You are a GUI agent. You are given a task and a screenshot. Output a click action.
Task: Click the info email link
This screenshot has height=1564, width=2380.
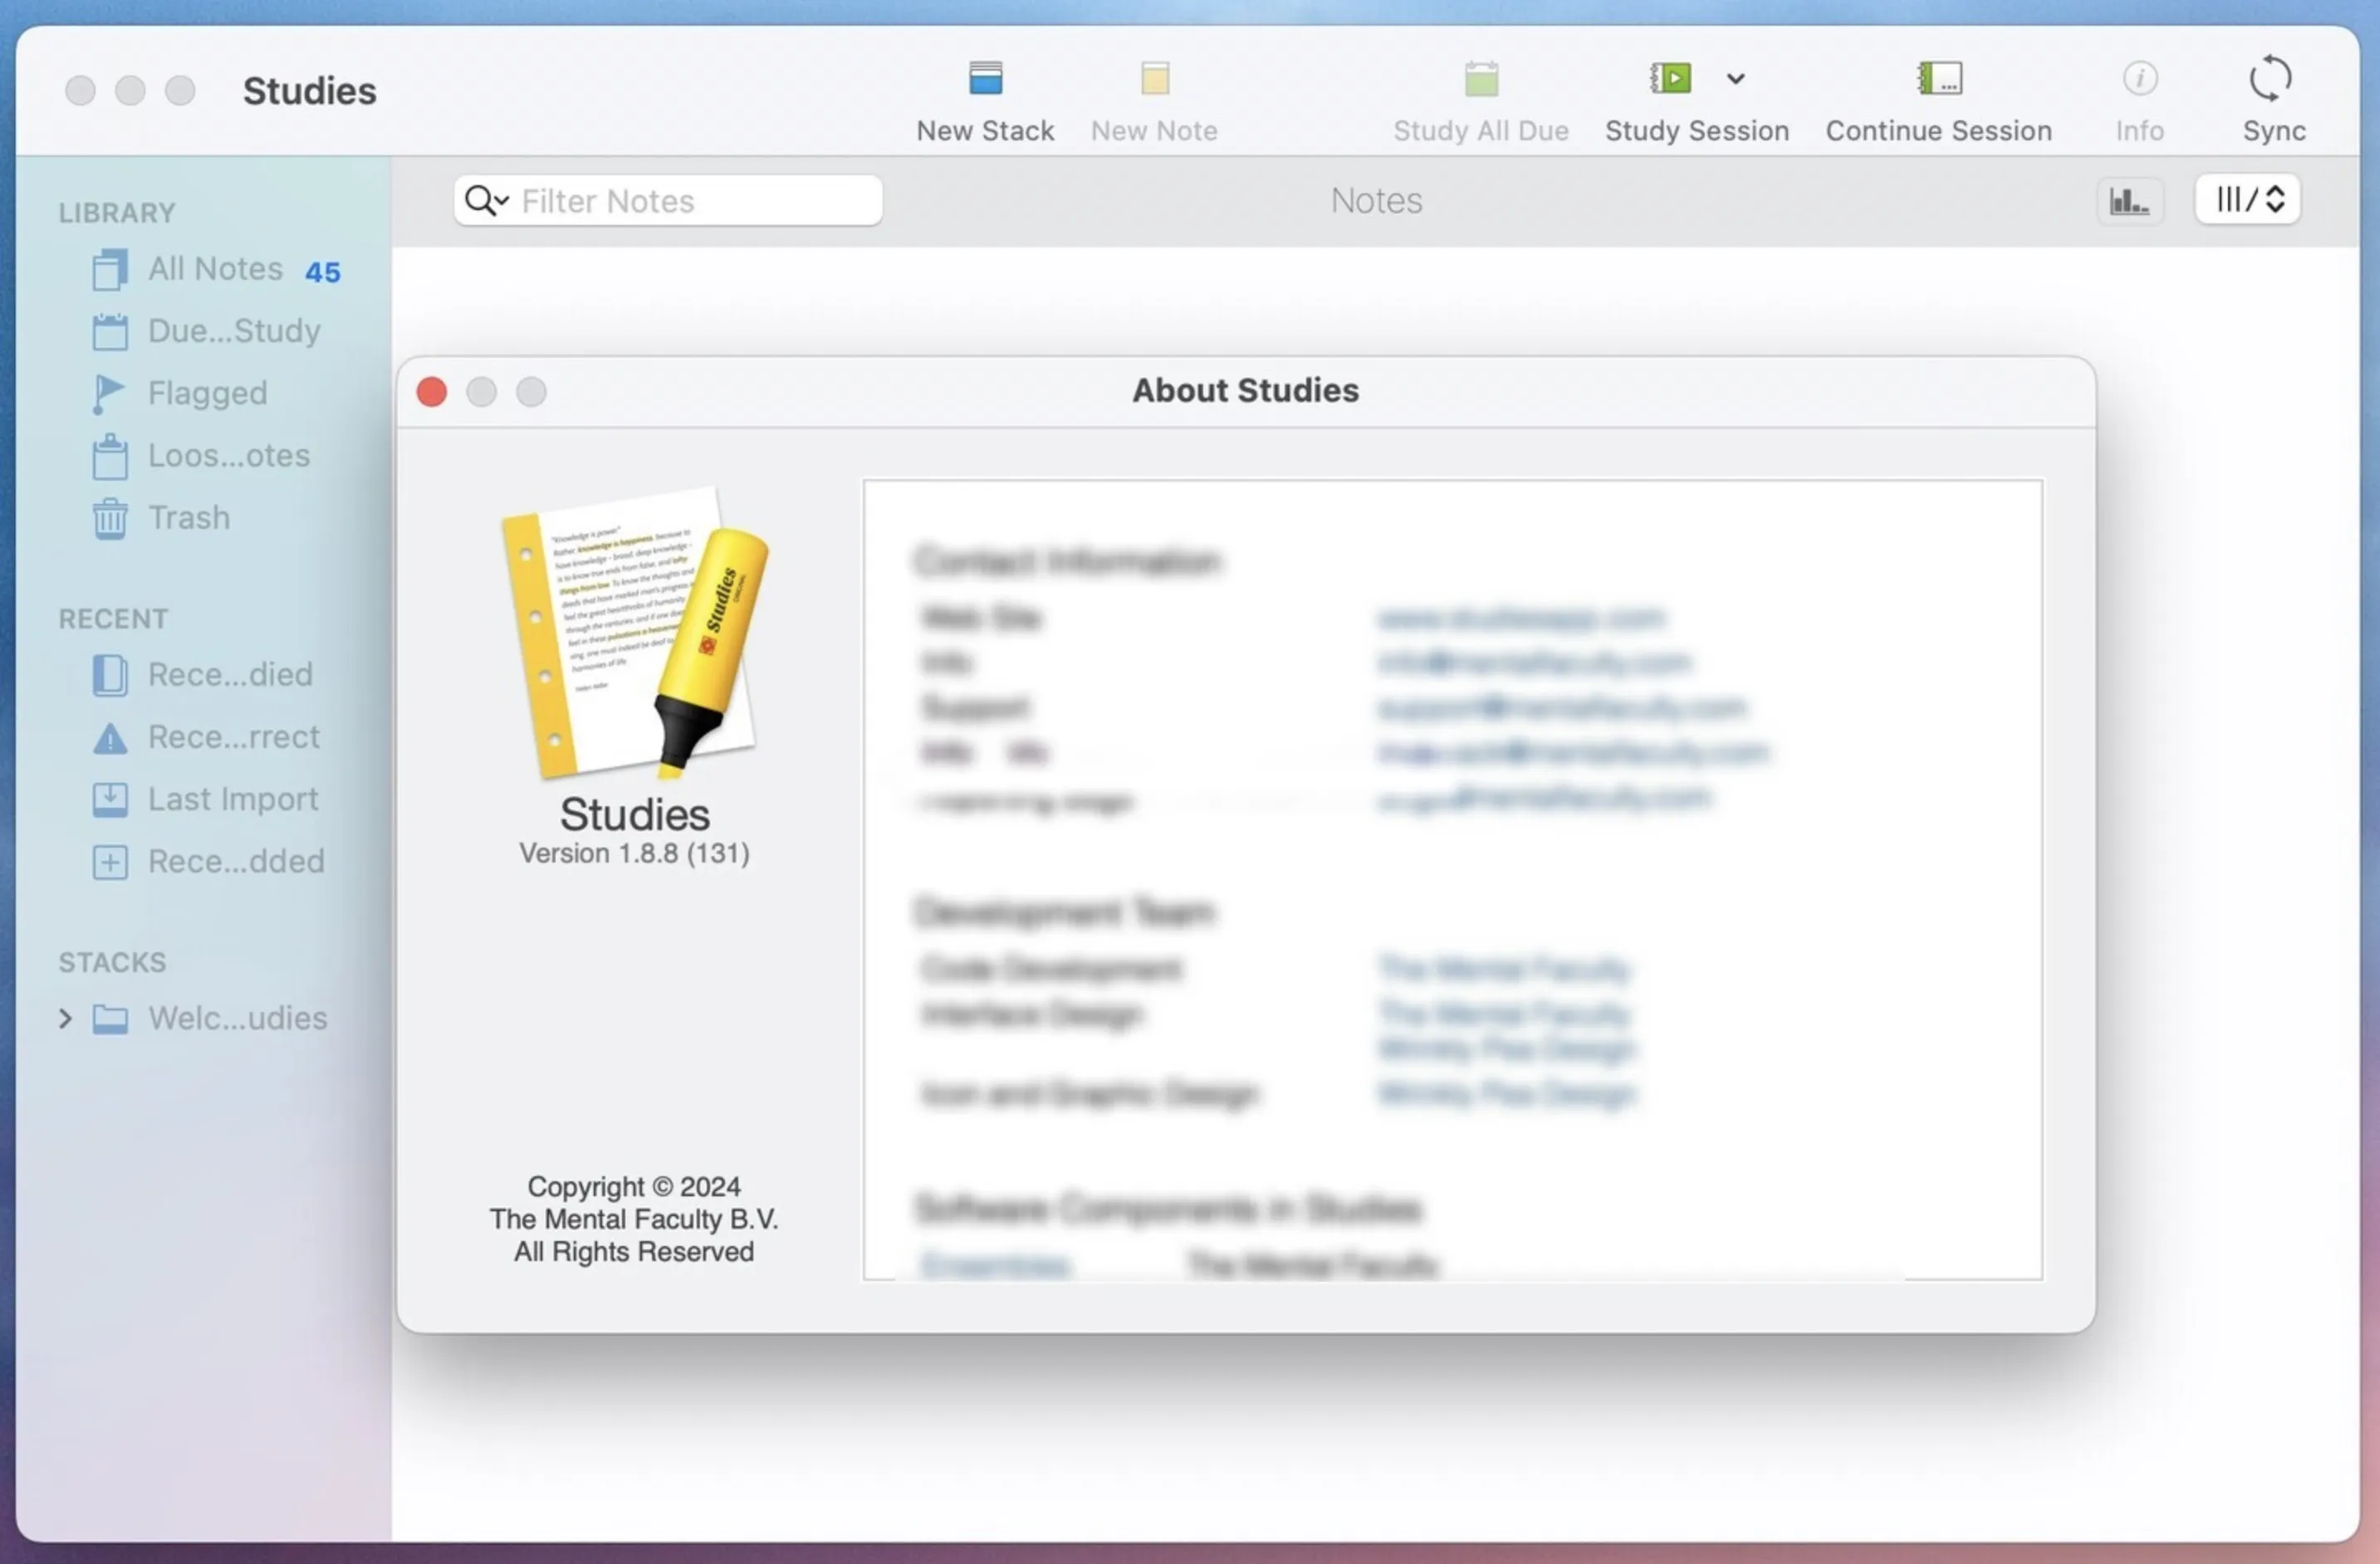(1534, 662)
